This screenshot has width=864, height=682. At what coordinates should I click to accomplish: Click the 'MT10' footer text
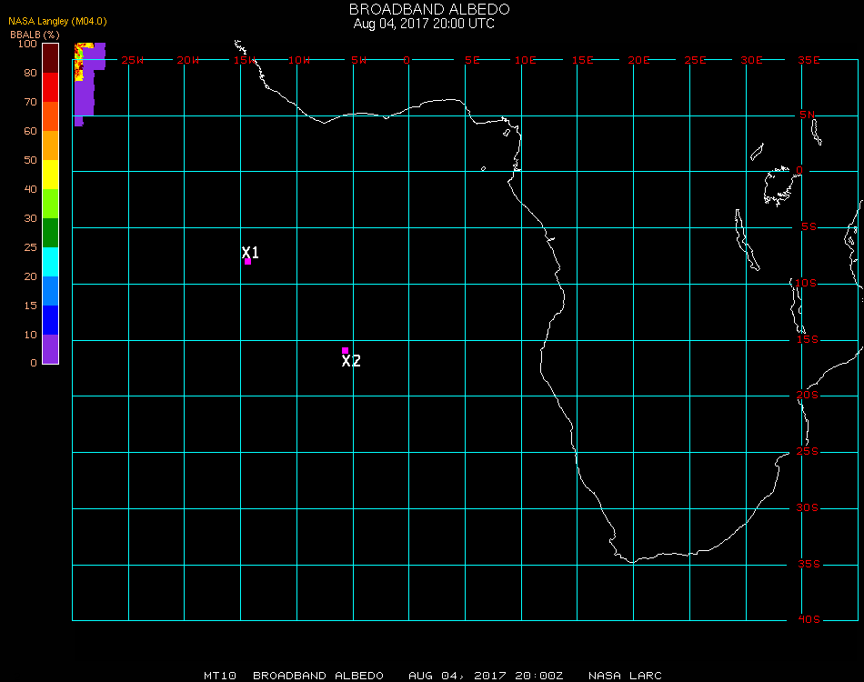coord(220,676)
